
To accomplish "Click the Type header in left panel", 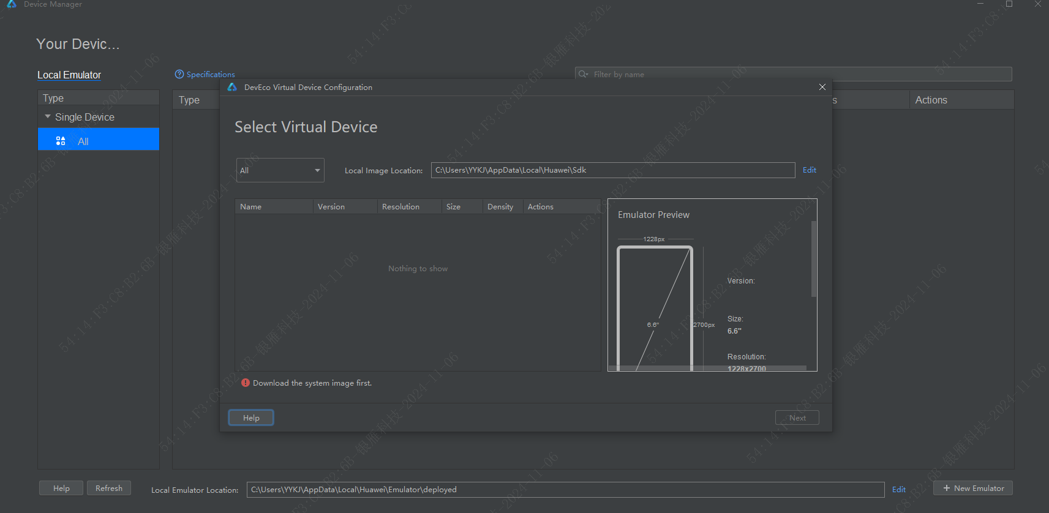I will 99,98.
